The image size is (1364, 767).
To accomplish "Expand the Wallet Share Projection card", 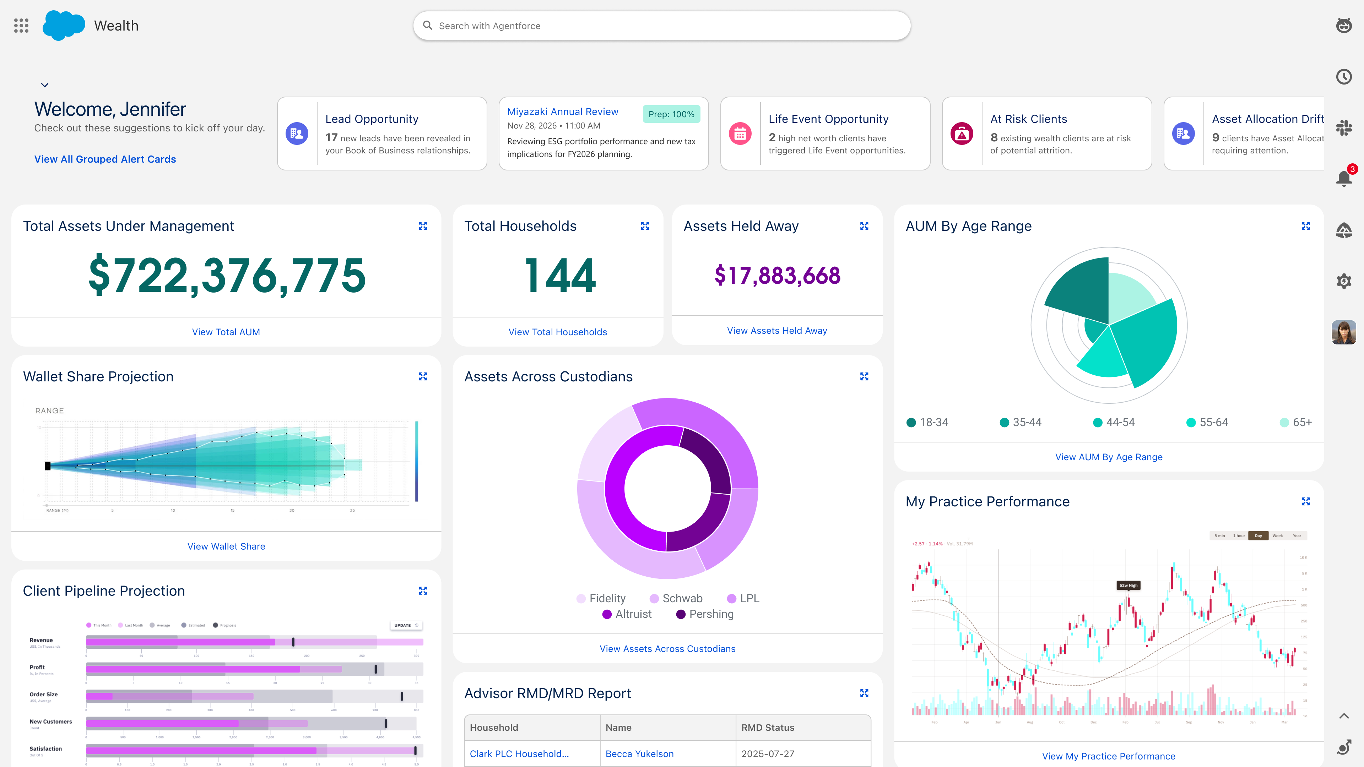I will coord(423,376).
